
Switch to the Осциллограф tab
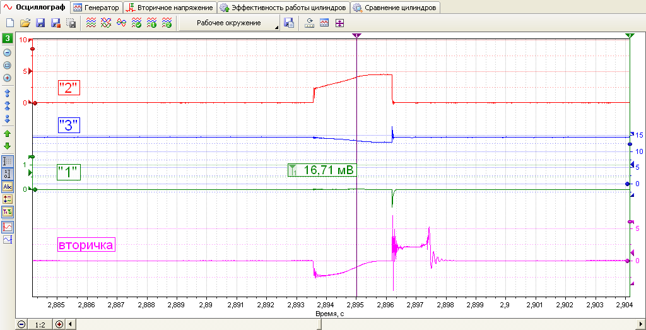pos(35,8)
